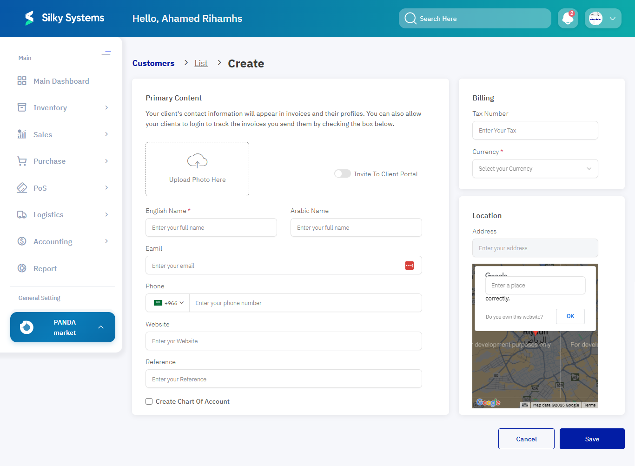
Task: Click the Upload Photo Here area
Action: 197,169
